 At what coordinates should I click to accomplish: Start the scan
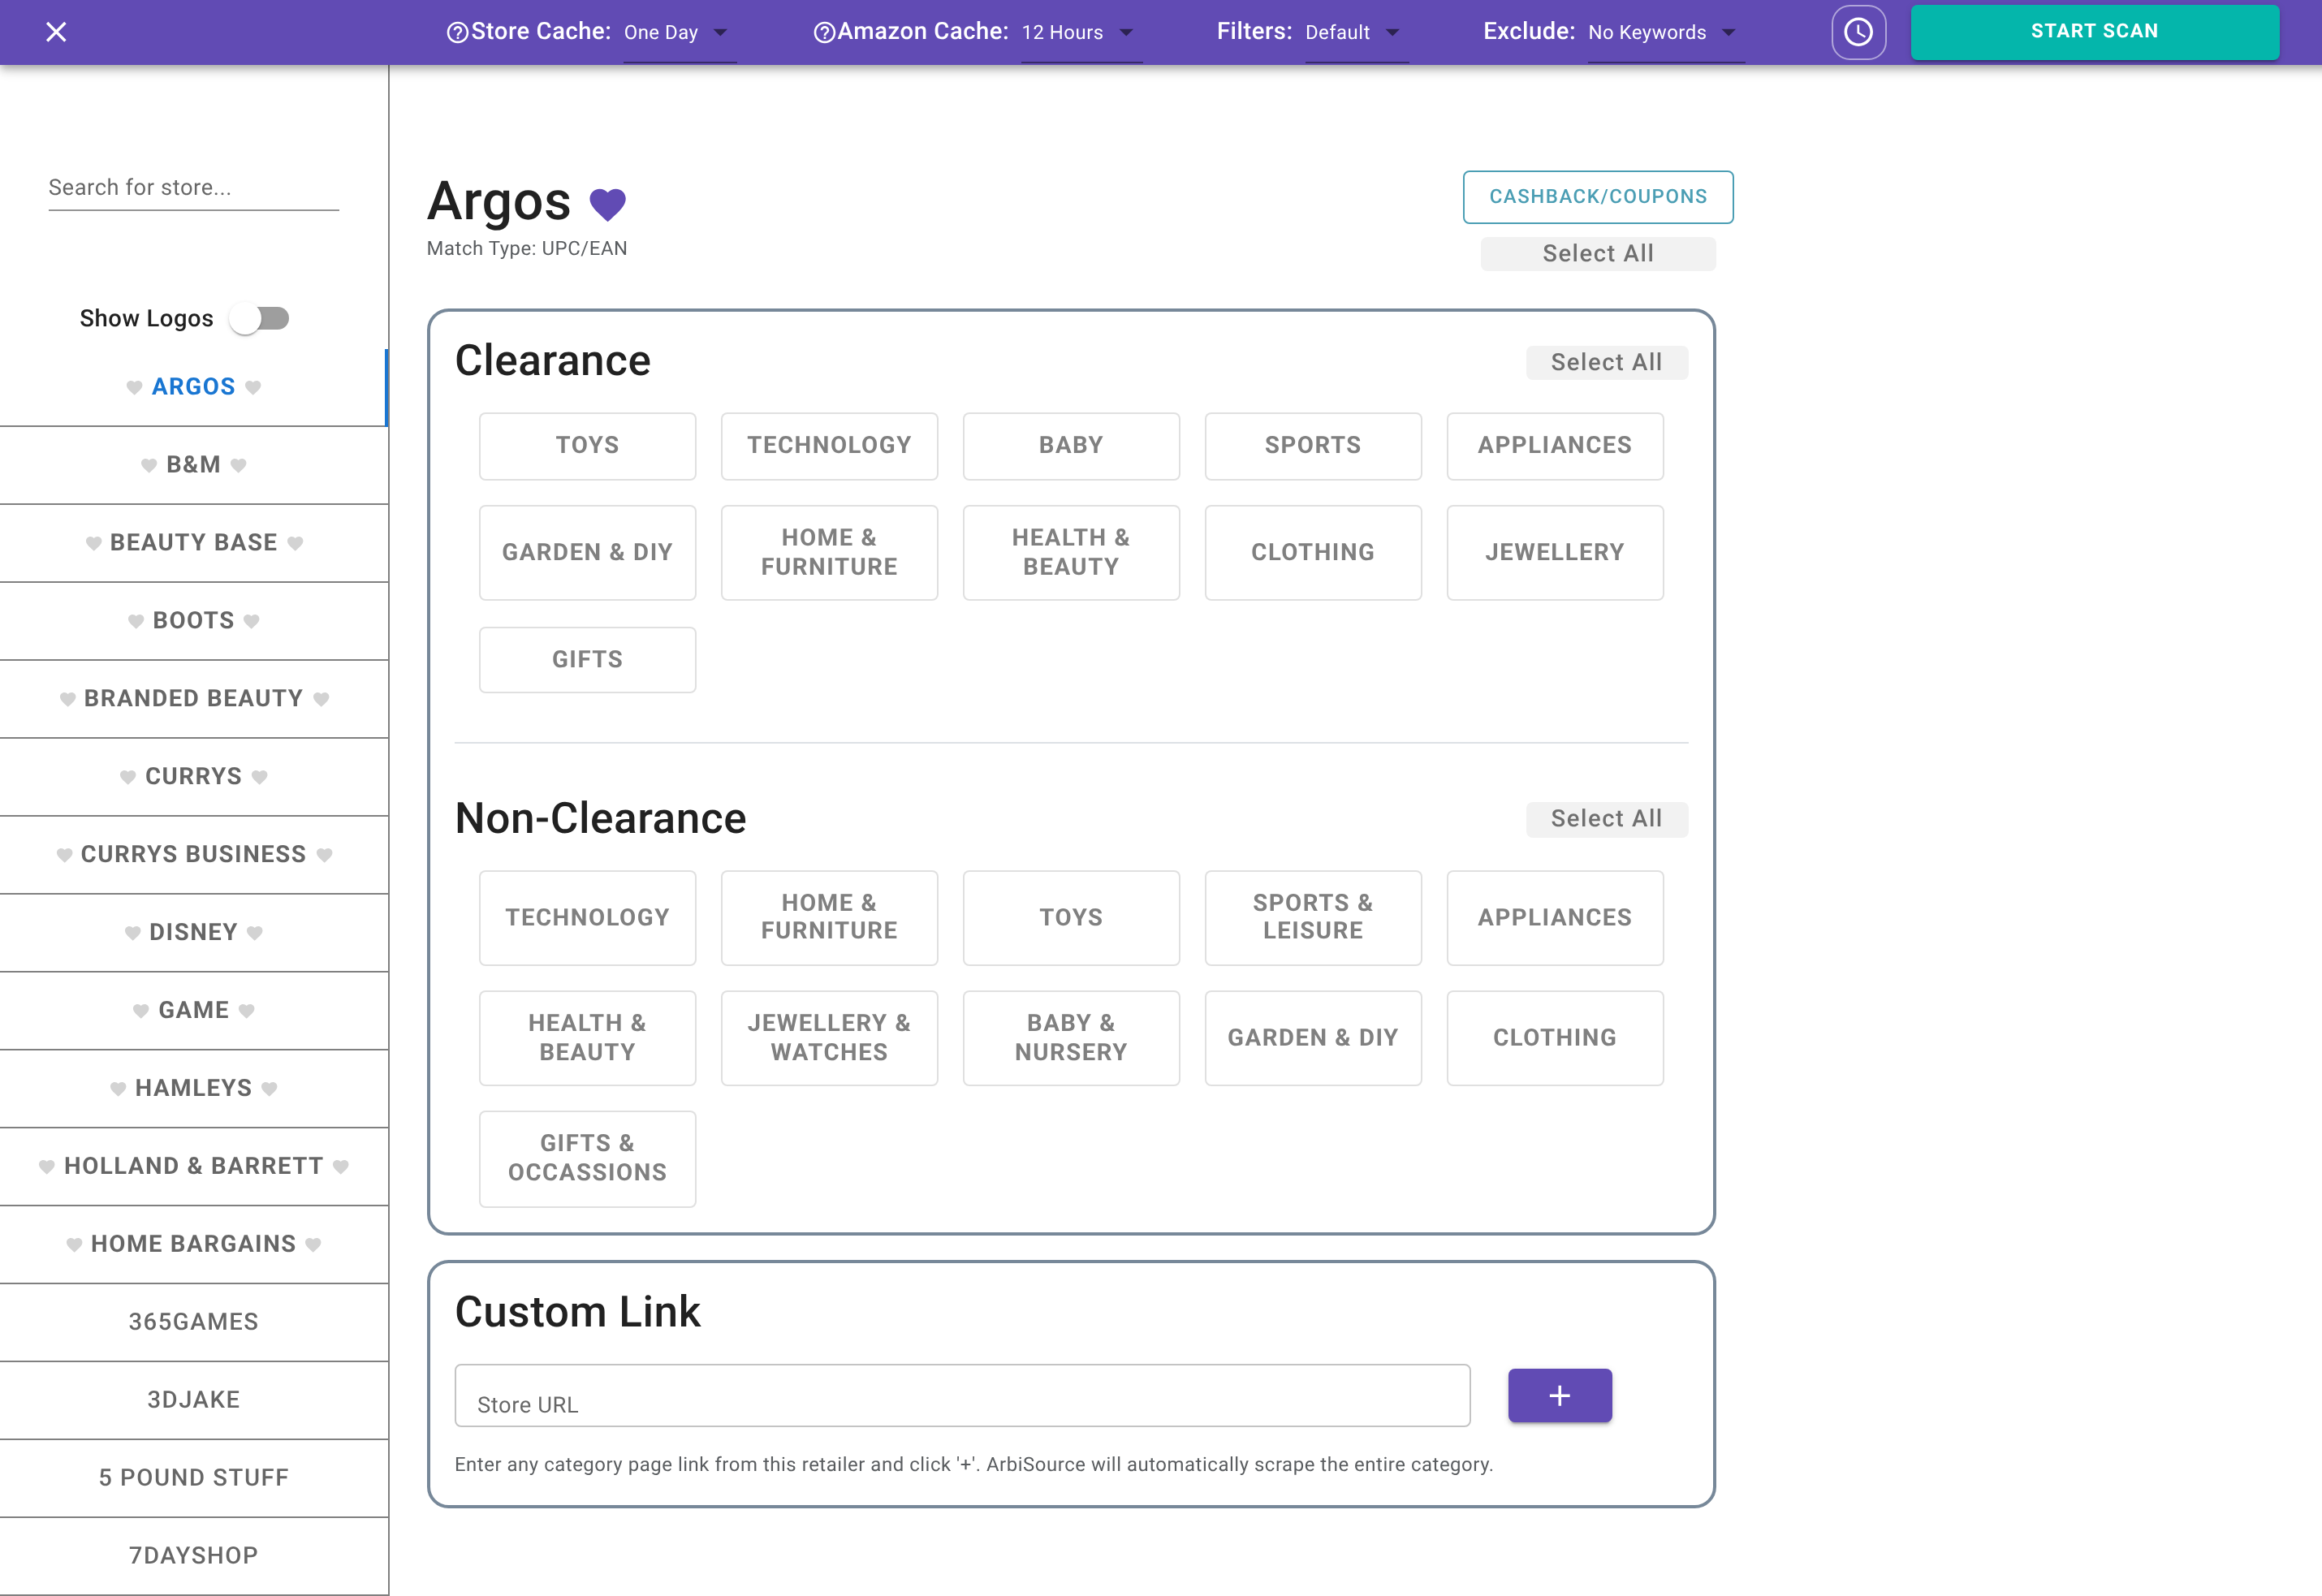(2095, 32)
